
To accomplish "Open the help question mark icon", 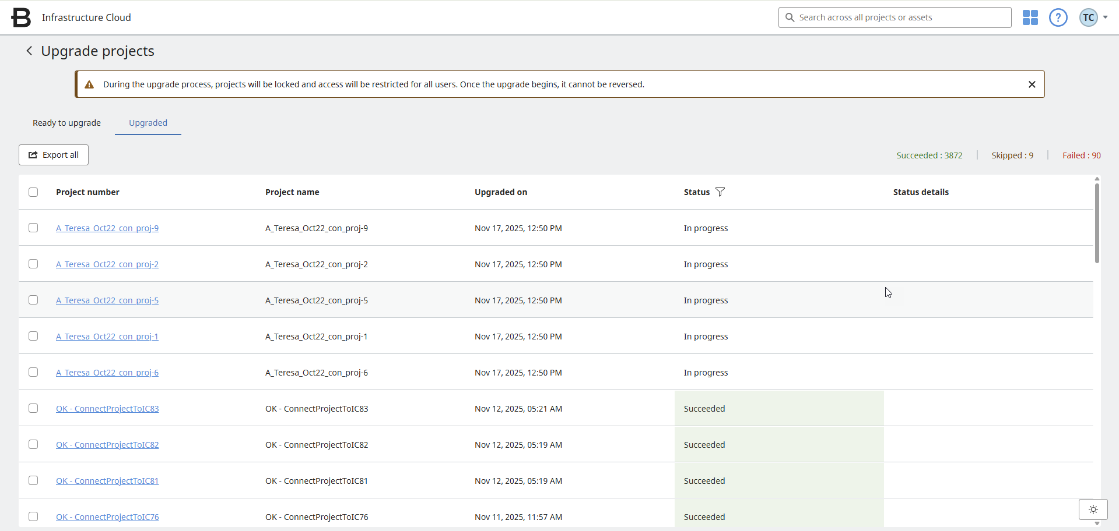I will click(1058, 17).
